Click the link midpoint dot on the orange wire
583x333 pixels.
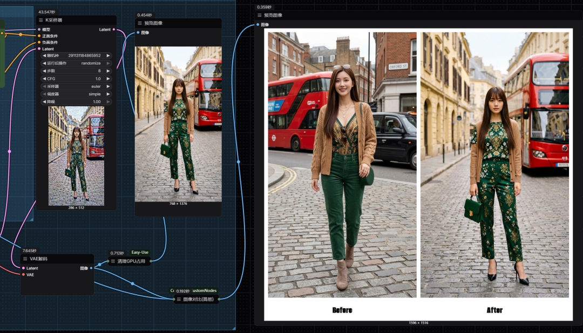pos(21,34)
